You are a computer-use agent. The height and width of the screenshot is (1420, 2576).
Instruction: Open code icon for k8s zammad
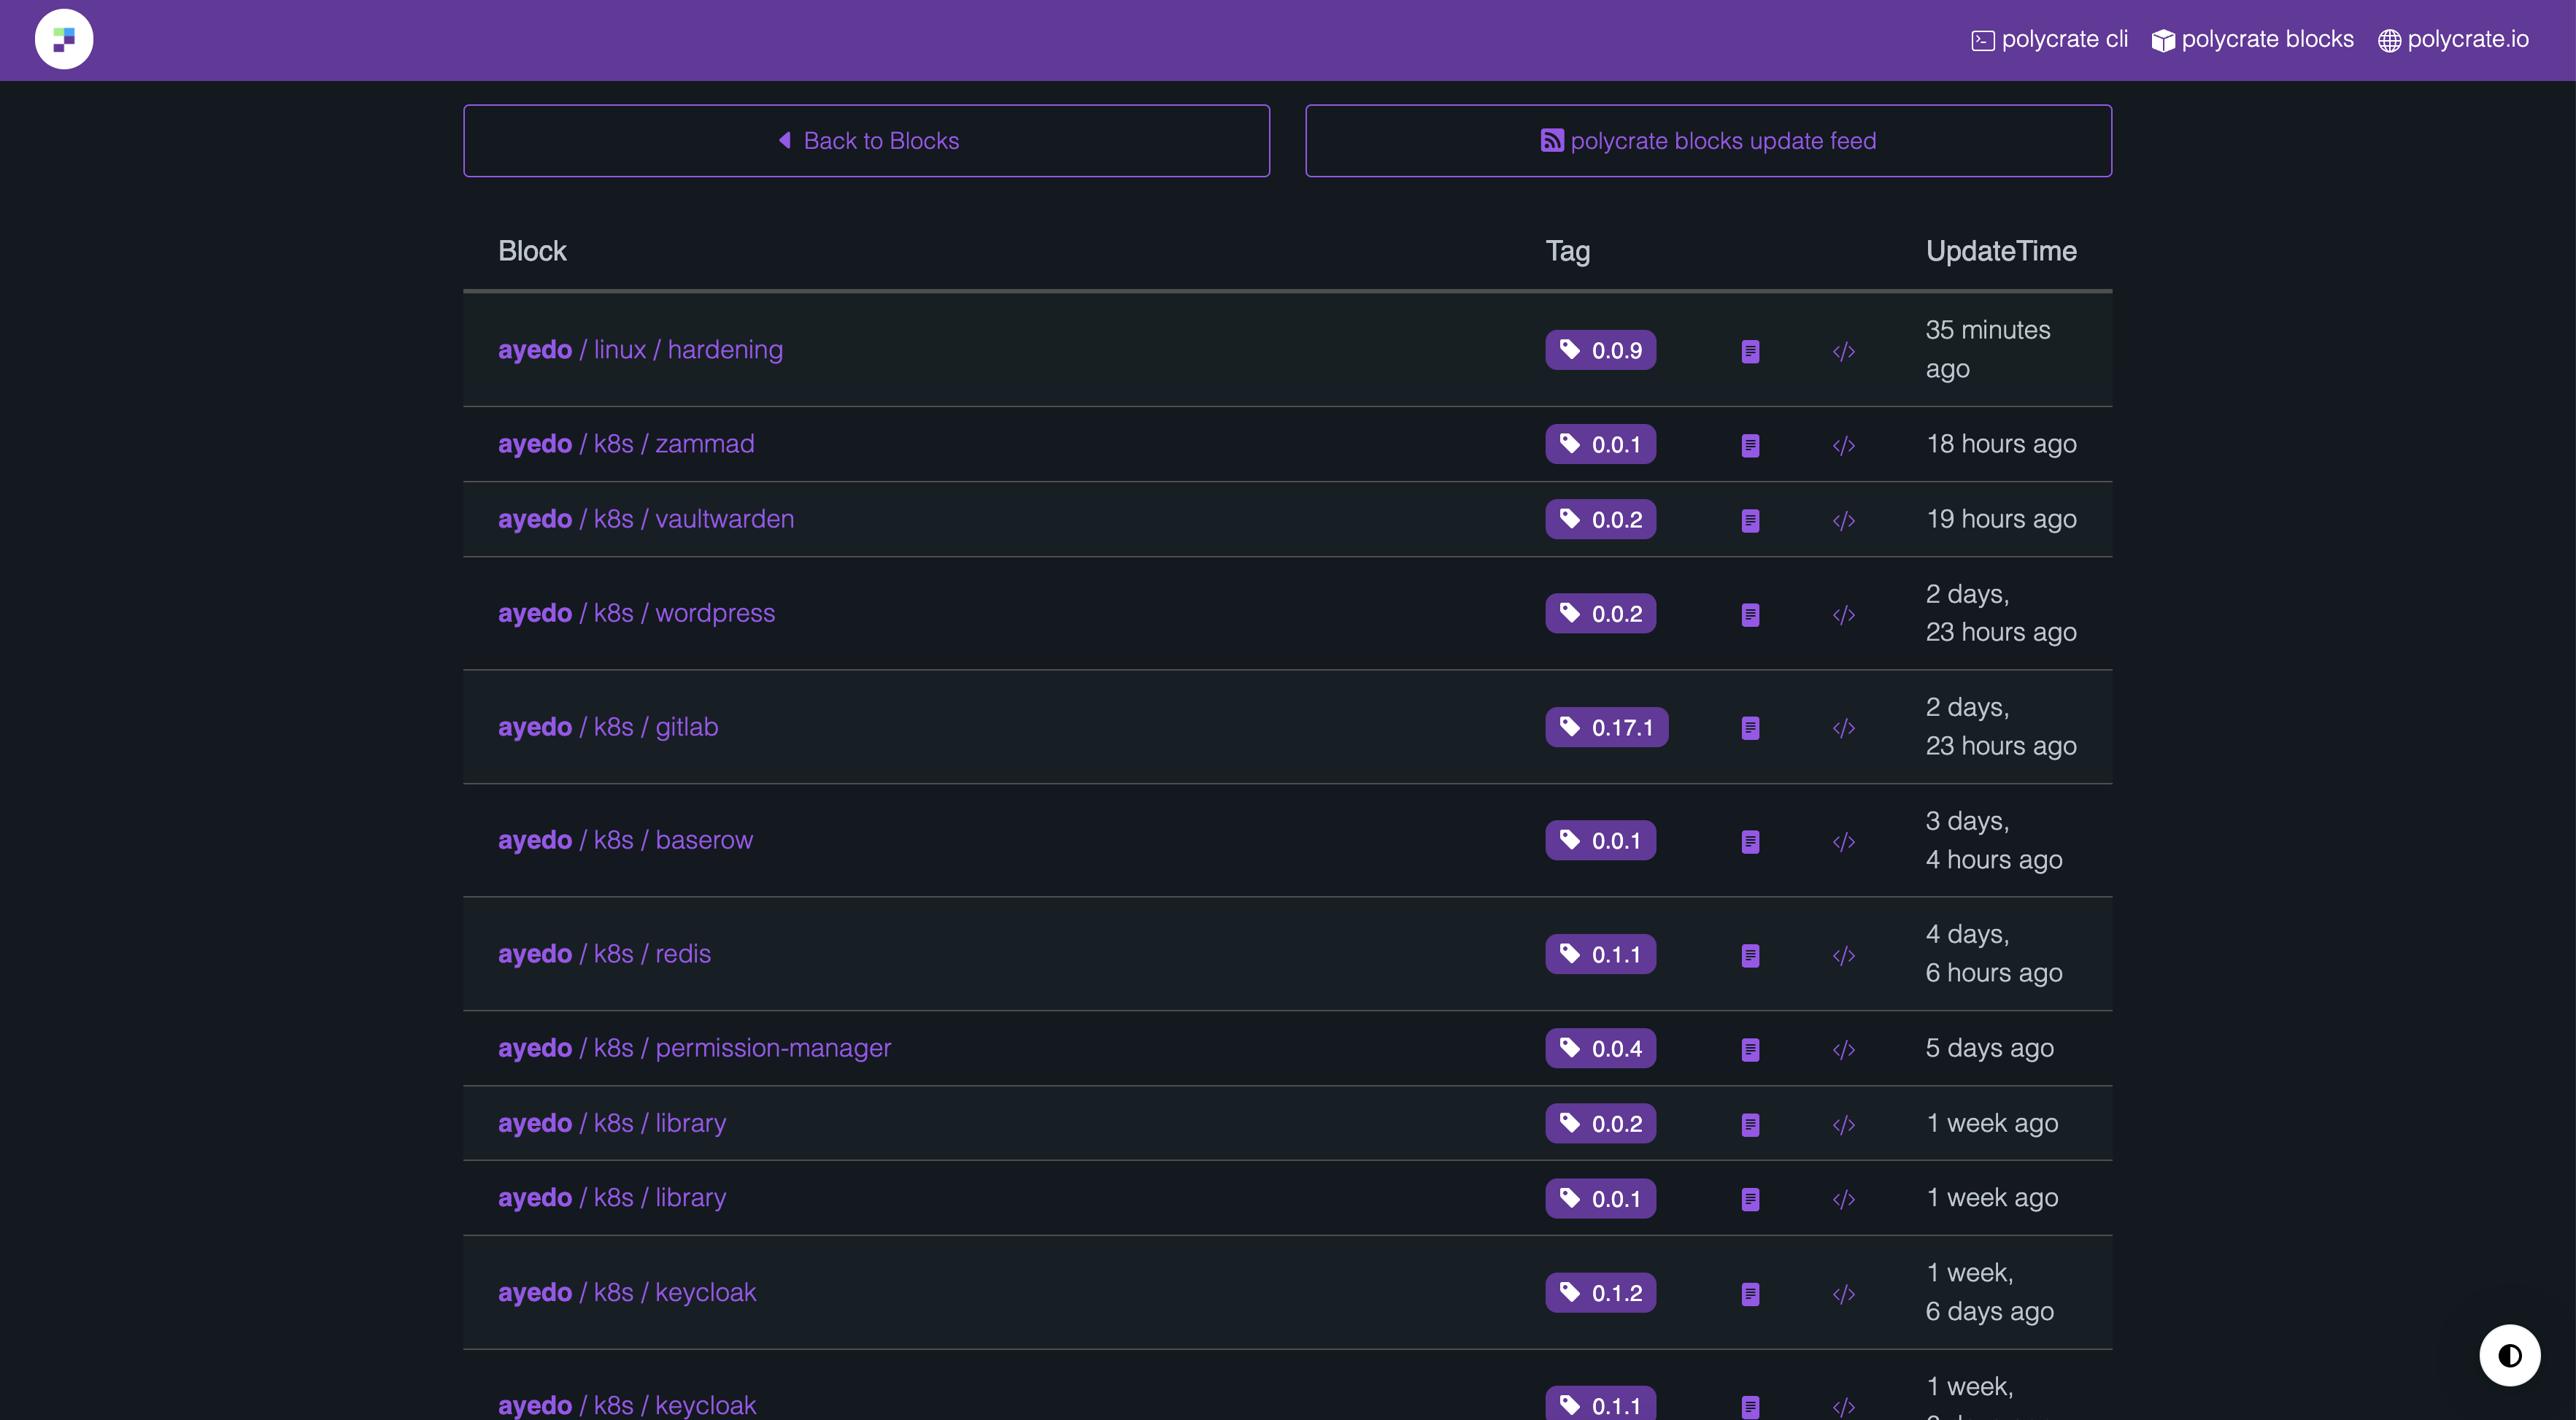click(x=1844, y=445)
